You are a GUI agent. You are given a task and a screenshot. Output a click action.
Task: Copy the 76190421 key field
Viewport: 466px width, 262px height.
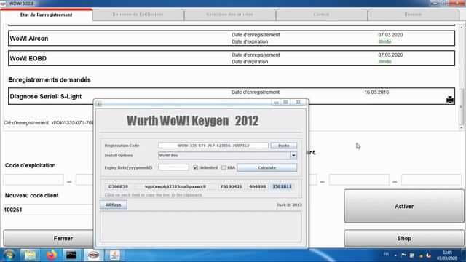click(231, 186)
